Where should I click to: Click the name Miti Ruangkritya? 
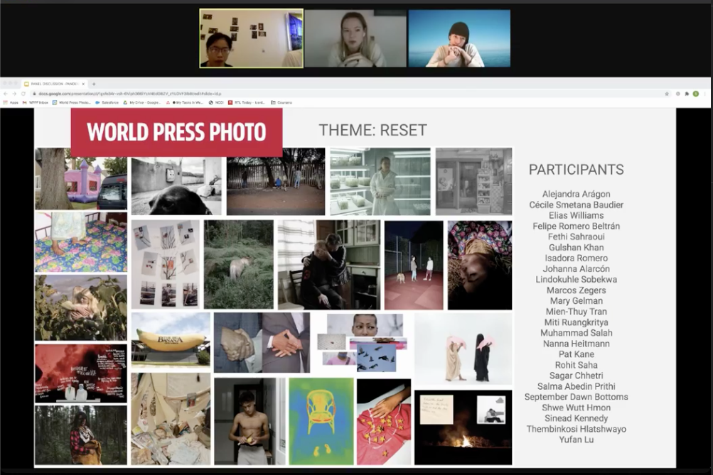point(576,322)
